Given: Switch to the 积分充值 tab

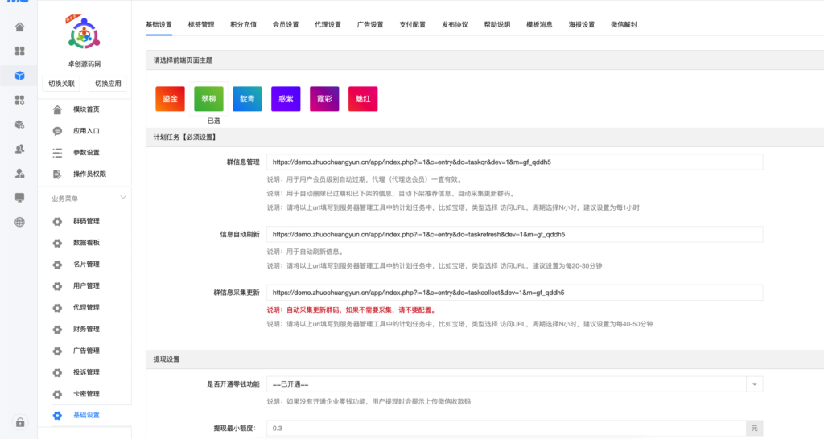Looking at the screenshot, I should (243, 25).
